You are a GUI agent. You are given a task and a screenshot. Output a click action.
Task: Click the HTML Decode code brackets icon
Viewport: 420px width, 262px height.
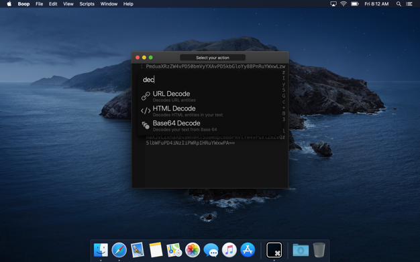(x=146, y=111)
